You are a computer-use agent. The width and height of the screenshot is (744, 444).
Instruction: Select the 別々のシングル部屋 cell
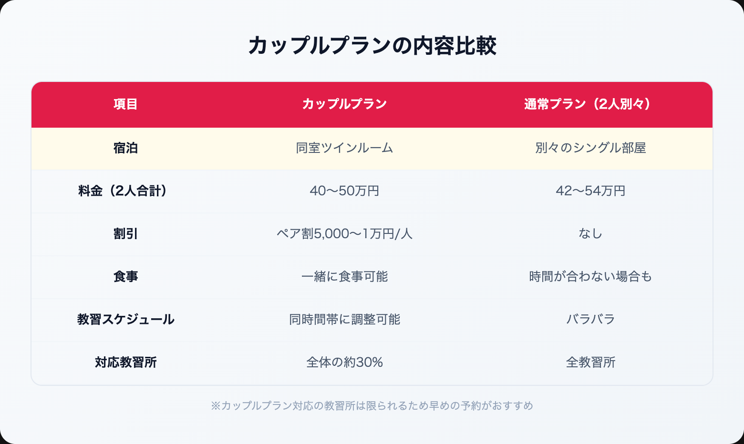(x=590, y=148)
